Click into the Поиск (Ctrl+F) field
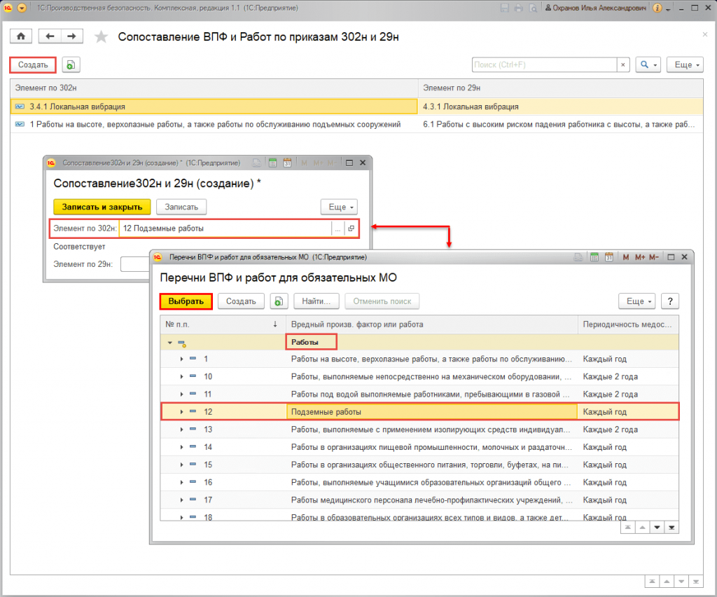The width and height of the screenshot is (717, 597). point(543,65)
